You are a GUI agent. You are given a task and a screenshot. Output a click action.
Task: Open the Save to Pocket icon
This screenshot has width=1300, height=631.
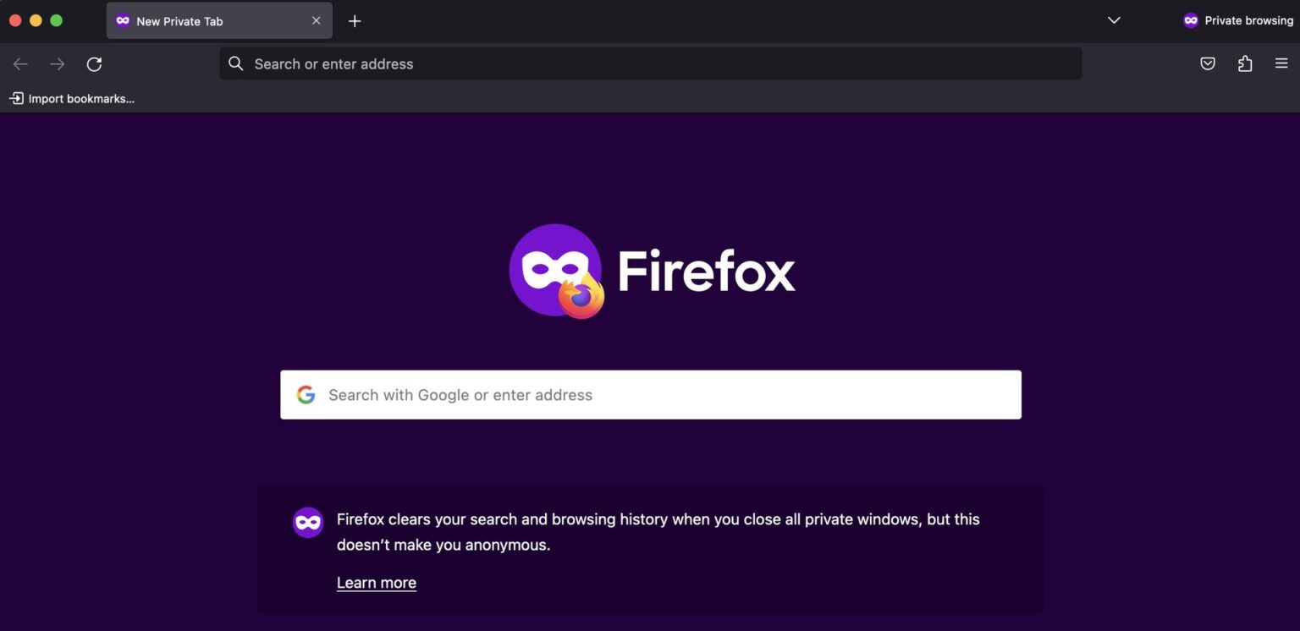tap(1208, 63)
